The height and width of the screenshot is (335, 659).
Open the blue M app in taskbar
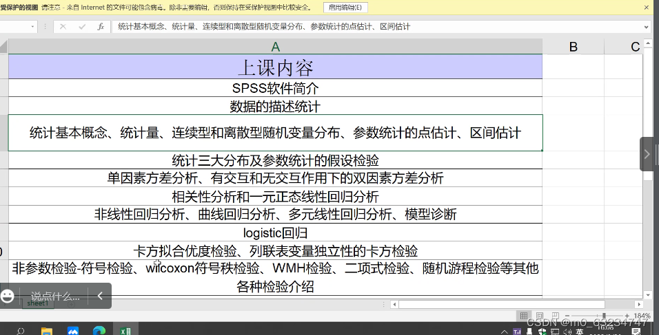[x=72, y=332]
